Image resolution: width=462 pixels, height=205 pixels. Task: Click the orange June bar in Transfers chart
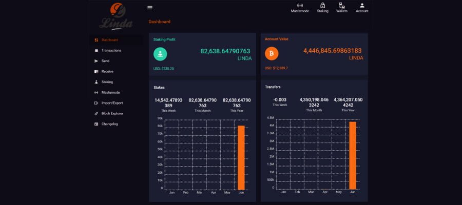coord(353,155)
